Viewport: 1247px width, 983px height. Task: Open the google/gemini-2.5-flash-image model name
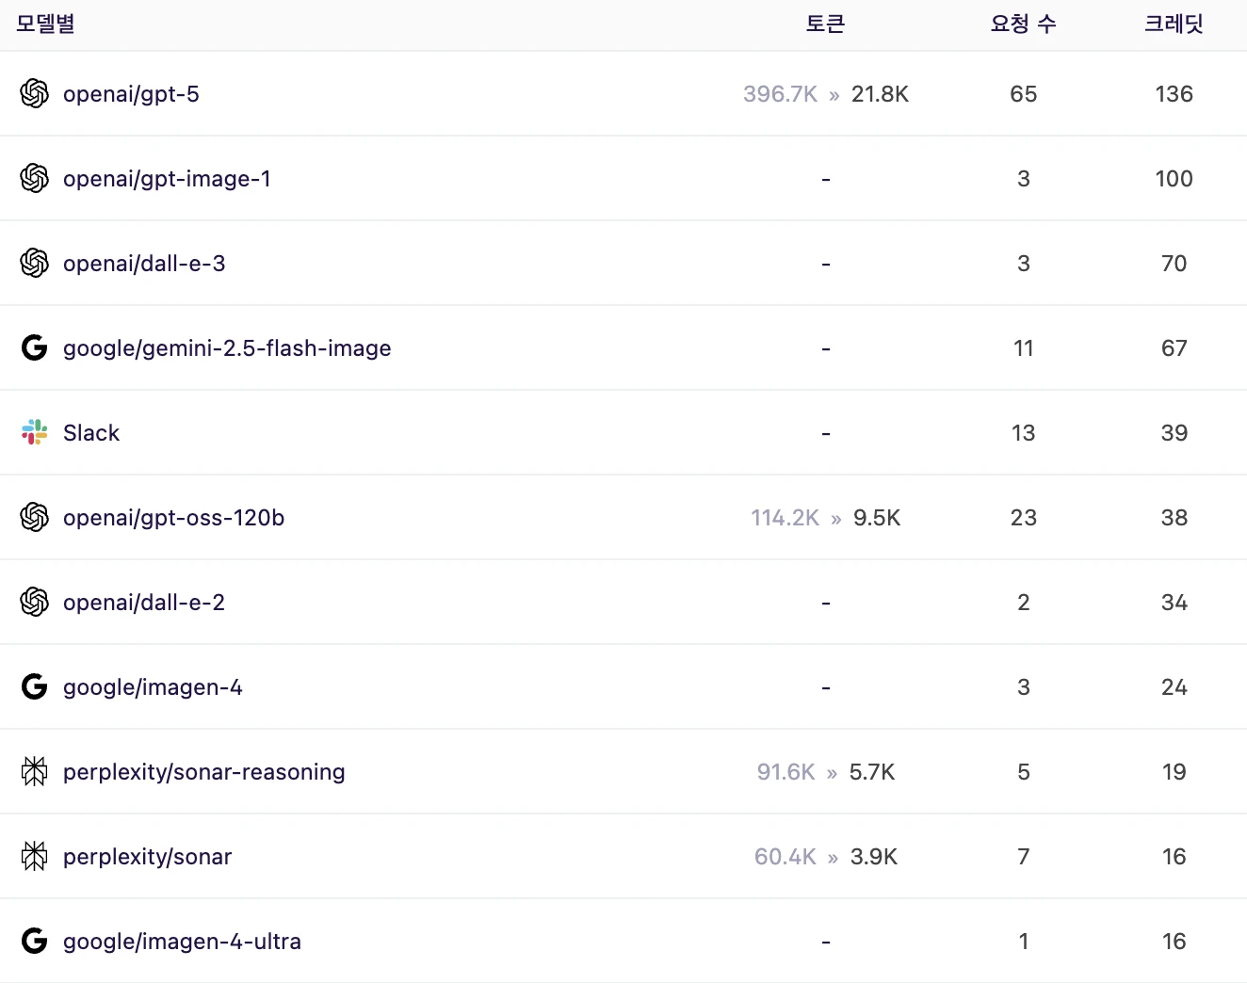click(227, 348)
